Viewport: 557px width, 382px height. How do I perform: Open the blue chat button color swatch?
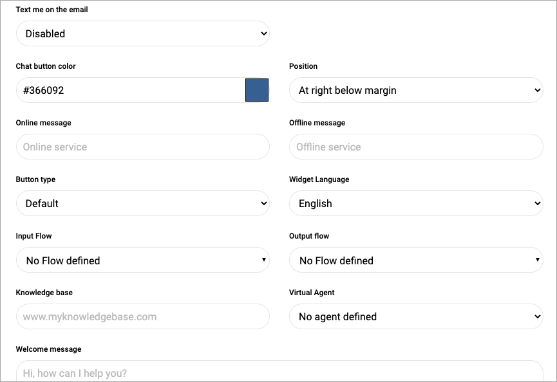[x=256, y=91]
